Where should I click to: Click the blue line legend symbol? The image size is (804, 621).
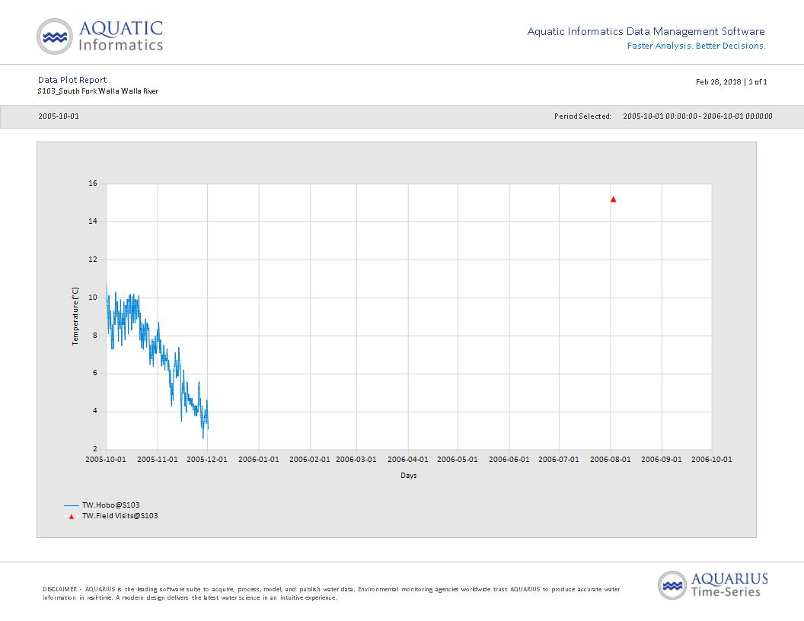coord(72,505)
